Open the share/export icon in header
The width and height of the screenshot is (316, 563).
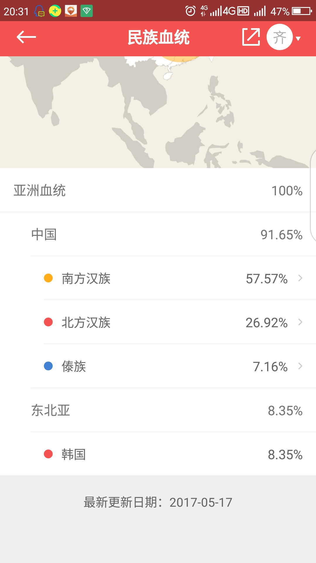pos(251,37)
